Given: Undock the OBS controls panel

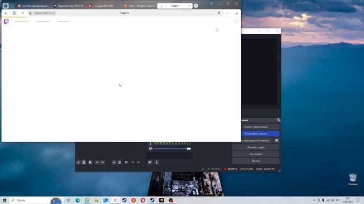Looking at the screenshot, I should tap(278, 120).
